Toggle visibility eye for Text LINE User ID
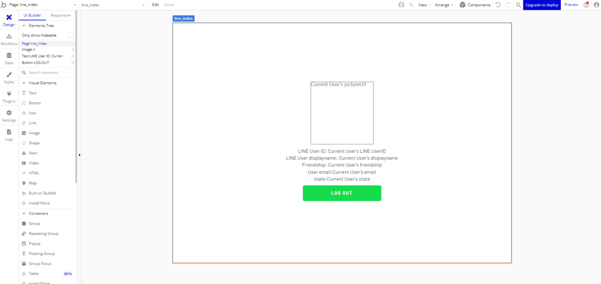The image size is (601, 284). [x=73, y=56]
